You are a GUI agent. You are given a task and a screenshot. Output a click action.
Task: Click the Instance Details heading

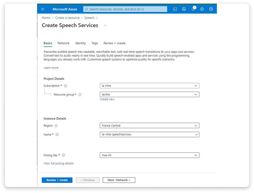(x=55, y=118)
